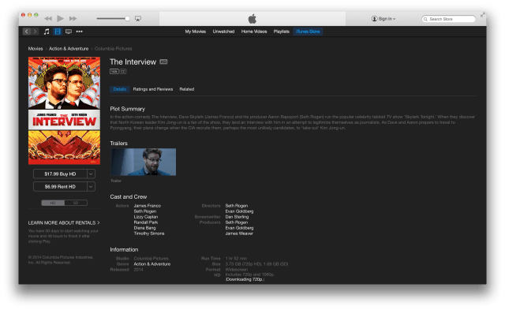Select the Movies library icon

[58, 32]
